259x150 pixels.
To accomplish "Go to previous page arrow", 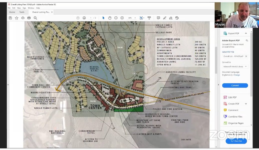I will (x=78, y=18).
